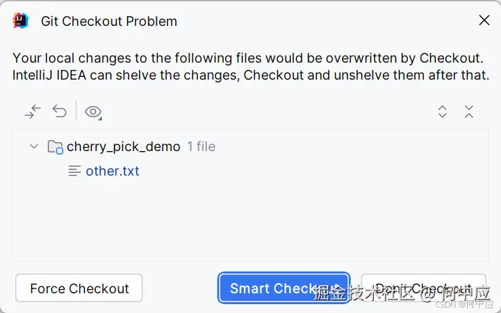This screenshot has width=501, height=313.
Task: Click the Rollback undo arrow icon
Action: (60, 112)
